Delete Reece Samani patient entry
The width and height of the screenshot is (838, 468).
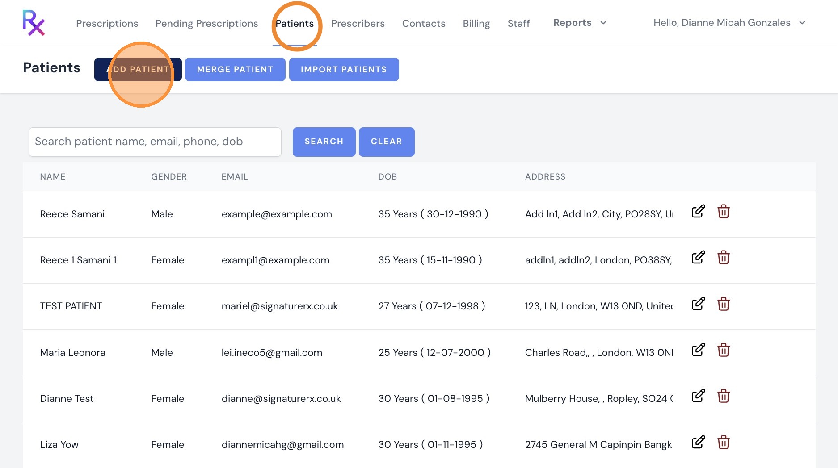pyautogui.click(x=724, y=211)
